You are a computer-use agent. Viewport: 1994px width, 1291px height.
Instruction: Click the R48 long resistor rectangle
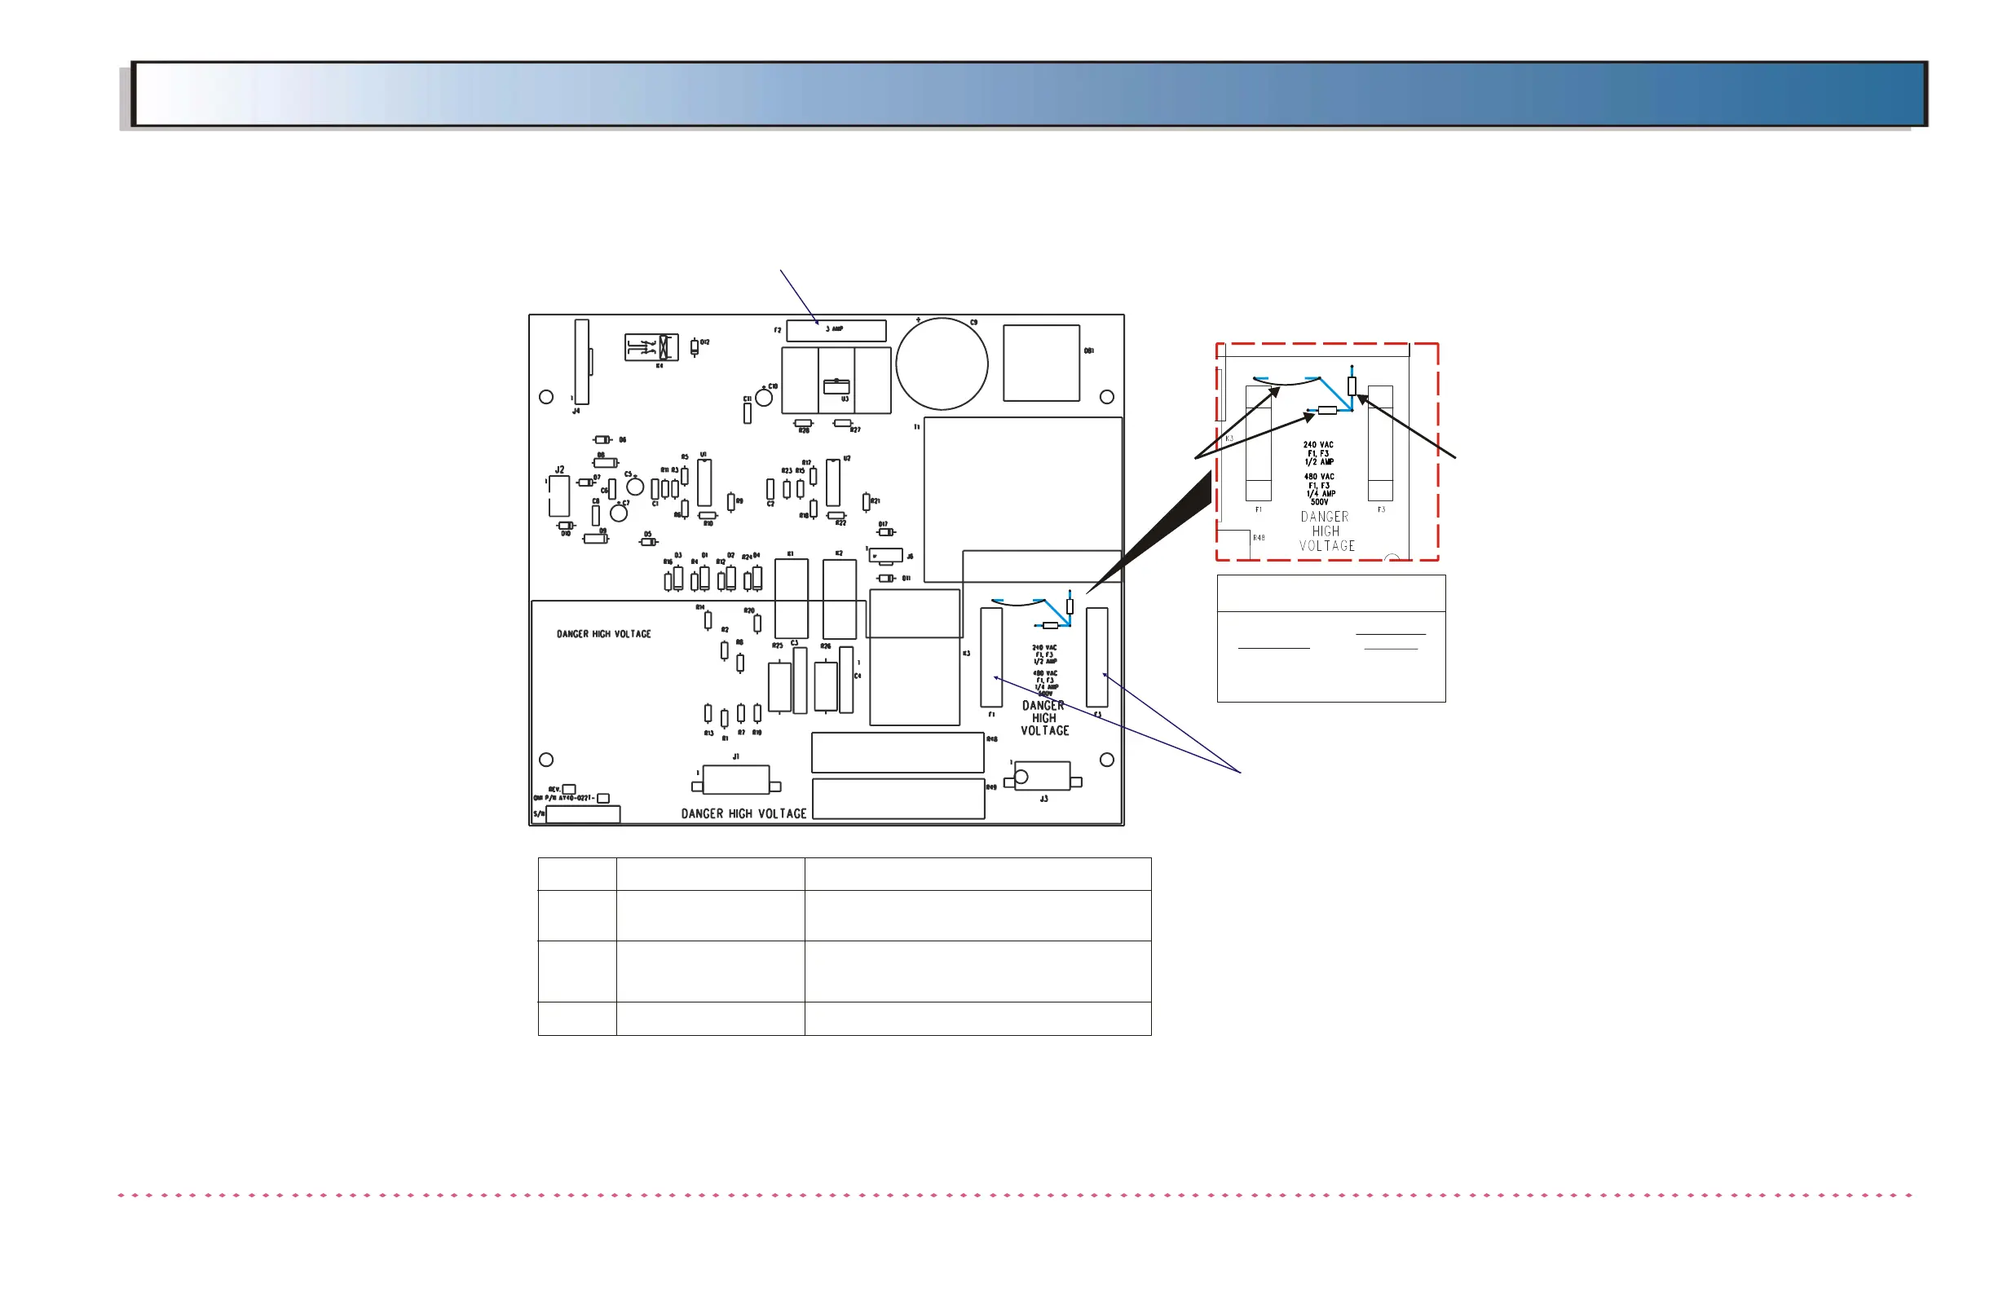897,752
